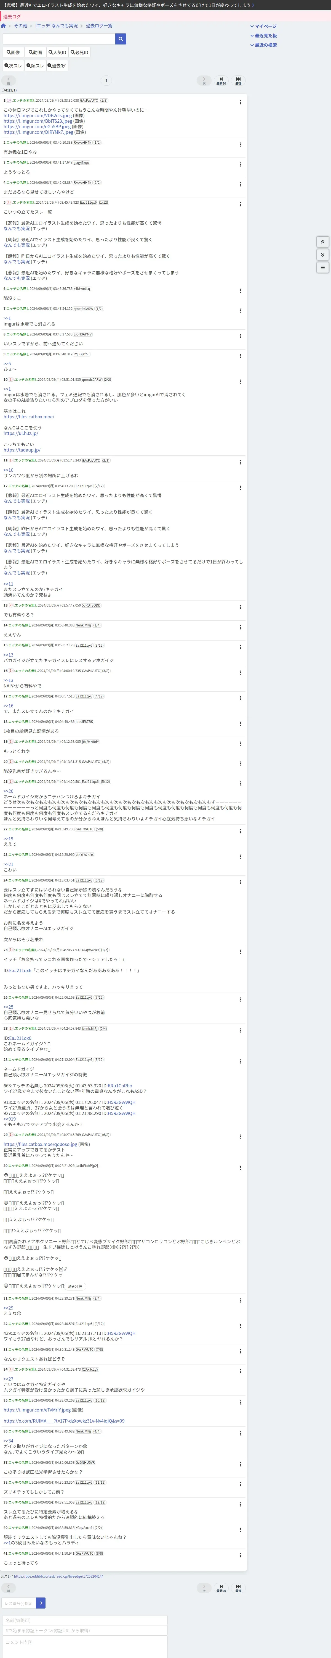Click the bottom 最新50 skip button
The height and width of the screenshot is (1658, 331).
coord(221,1588)
